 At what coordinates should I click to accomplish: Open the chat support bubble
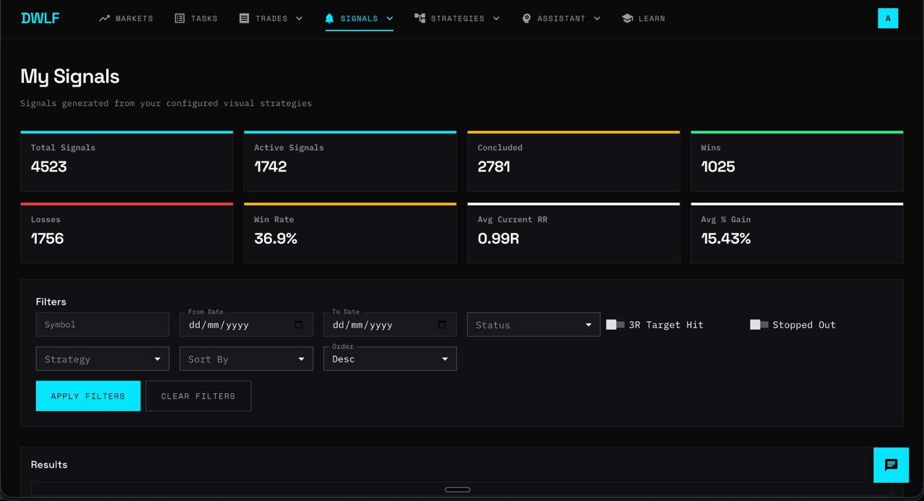coord(891,465)
